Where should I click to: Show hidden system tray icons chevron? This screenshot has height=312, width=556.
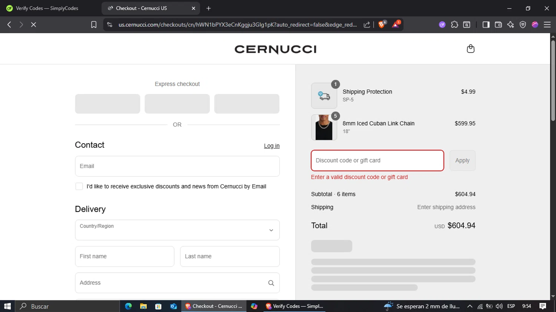(x=470, y=306)
